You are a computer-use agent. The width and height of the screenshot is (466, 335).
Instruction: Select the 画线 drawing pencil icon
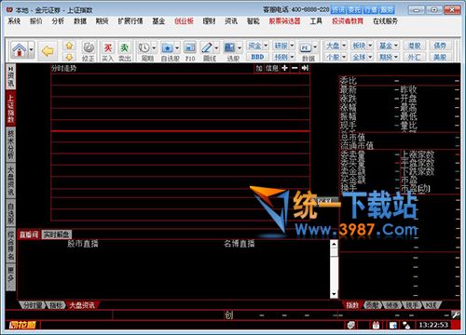pos(206,48)
